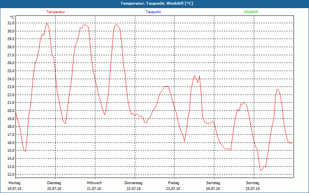
Task: Click the green Windchill legend label
Action: 251,12
